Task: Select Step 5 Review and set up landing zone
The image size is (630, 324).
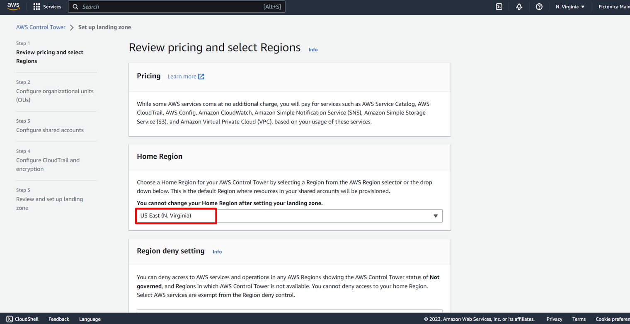Action: (x=49, y=203)
